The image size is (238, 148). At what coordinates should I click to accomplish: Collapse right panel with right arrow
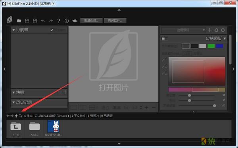click(234, 69)
